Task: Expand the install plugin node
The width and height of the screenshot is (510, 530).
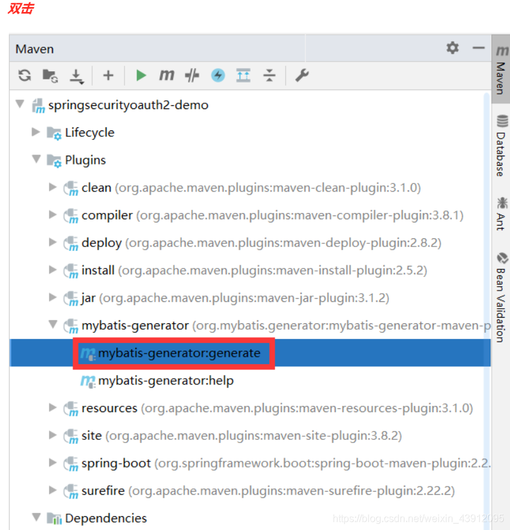Action: point(52,270)
